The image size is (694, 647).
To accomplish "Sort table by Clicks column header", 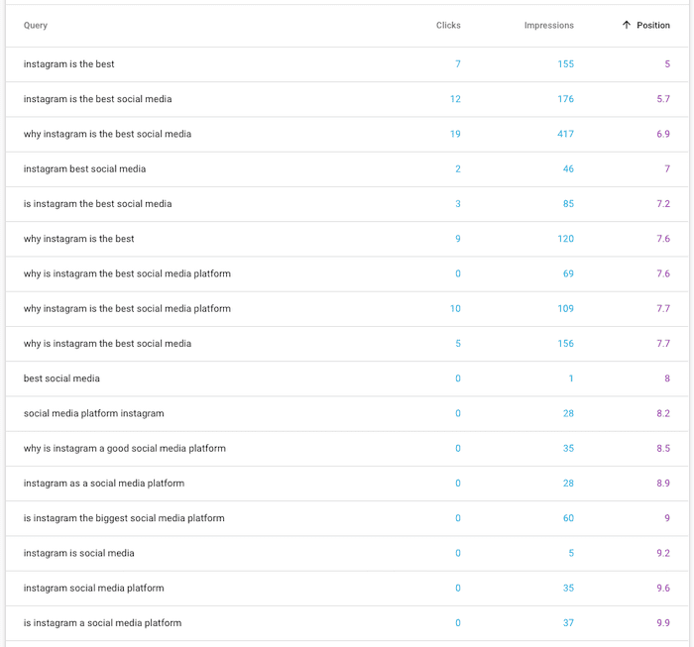I will point(448,25).
